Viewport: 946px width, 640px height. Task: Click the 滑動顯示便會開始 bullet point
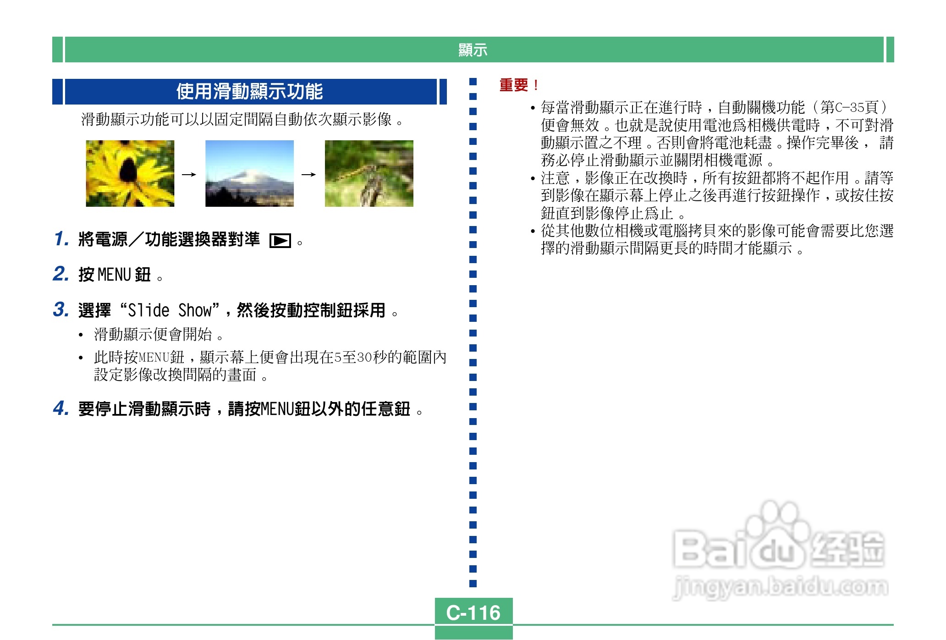[x=153, y=335]
